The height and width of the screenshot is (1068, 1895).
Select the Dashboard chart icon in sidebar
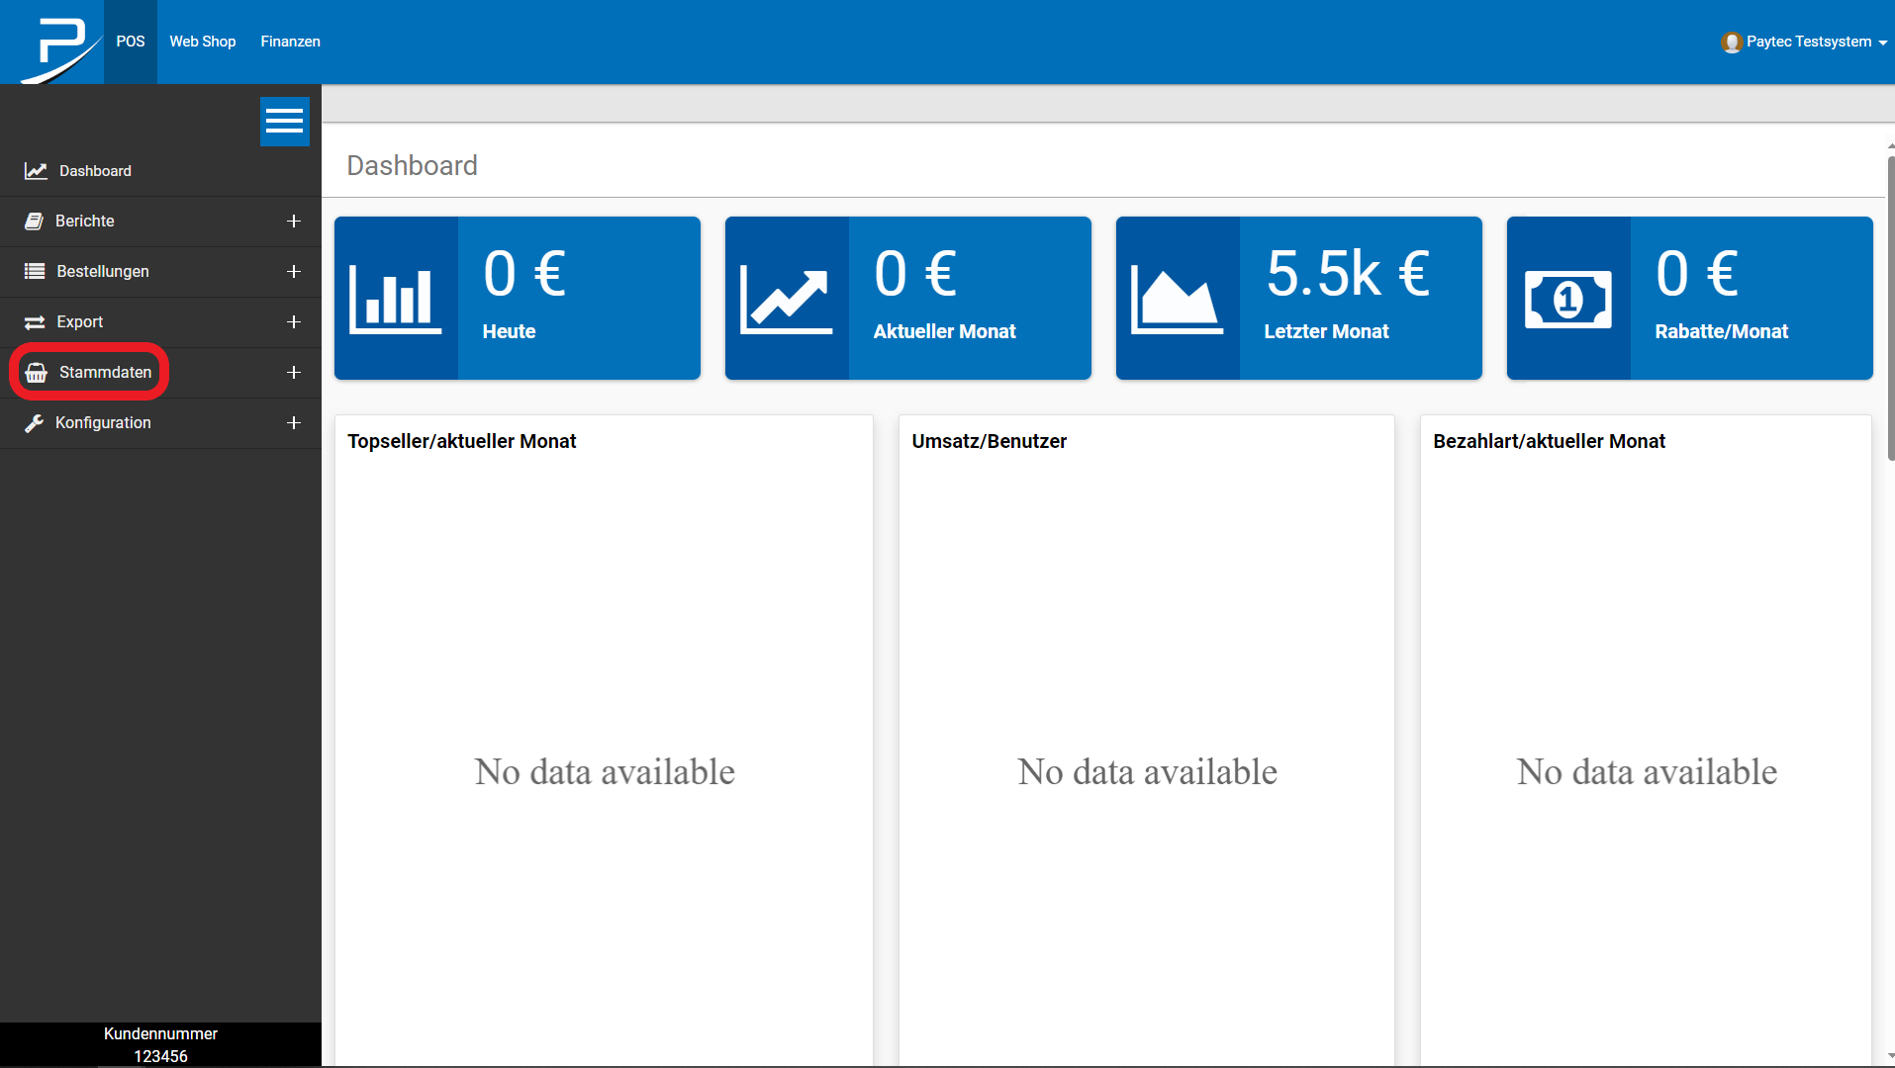[36, 170]
